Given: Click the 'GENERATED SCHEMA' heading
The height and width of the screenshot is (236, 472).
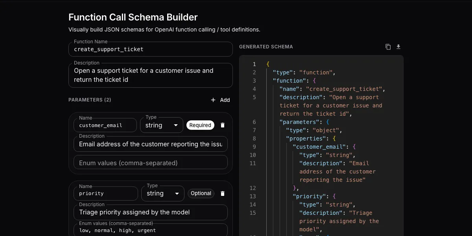Looking at the screenshot, I should coord(266,47).
